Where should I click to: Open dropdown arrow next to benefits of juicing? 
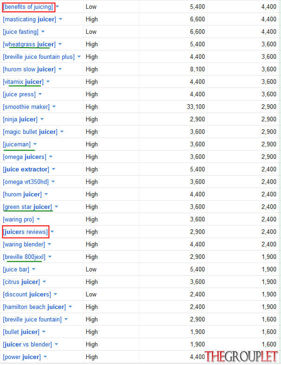point(57,7)
